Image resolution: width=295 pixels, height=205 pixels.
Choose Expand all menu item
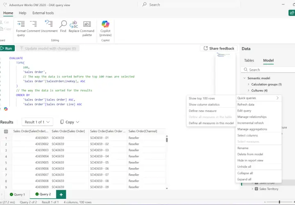(x=244, y=180)
